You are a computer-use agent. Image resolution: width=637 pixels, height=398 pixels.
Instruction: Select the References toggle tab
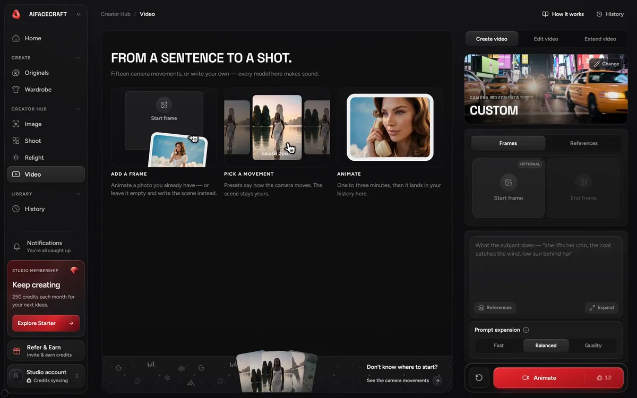coord(583,143)
